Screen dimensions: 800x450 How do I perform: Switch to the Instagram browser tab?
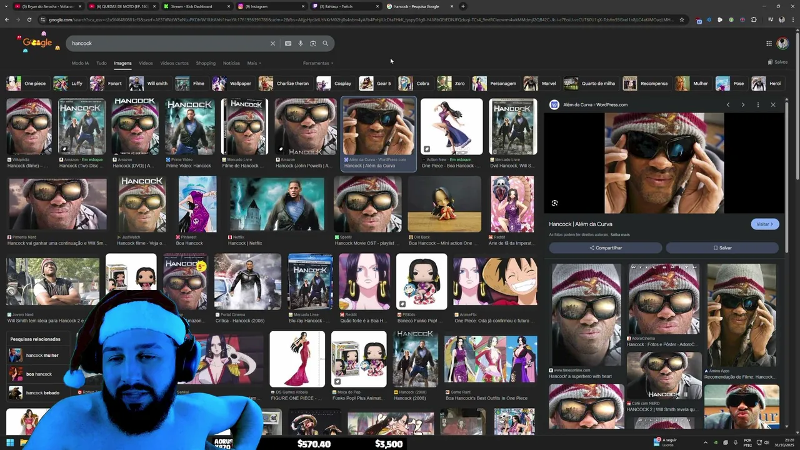pyautogui.click(x=272, y=6)
